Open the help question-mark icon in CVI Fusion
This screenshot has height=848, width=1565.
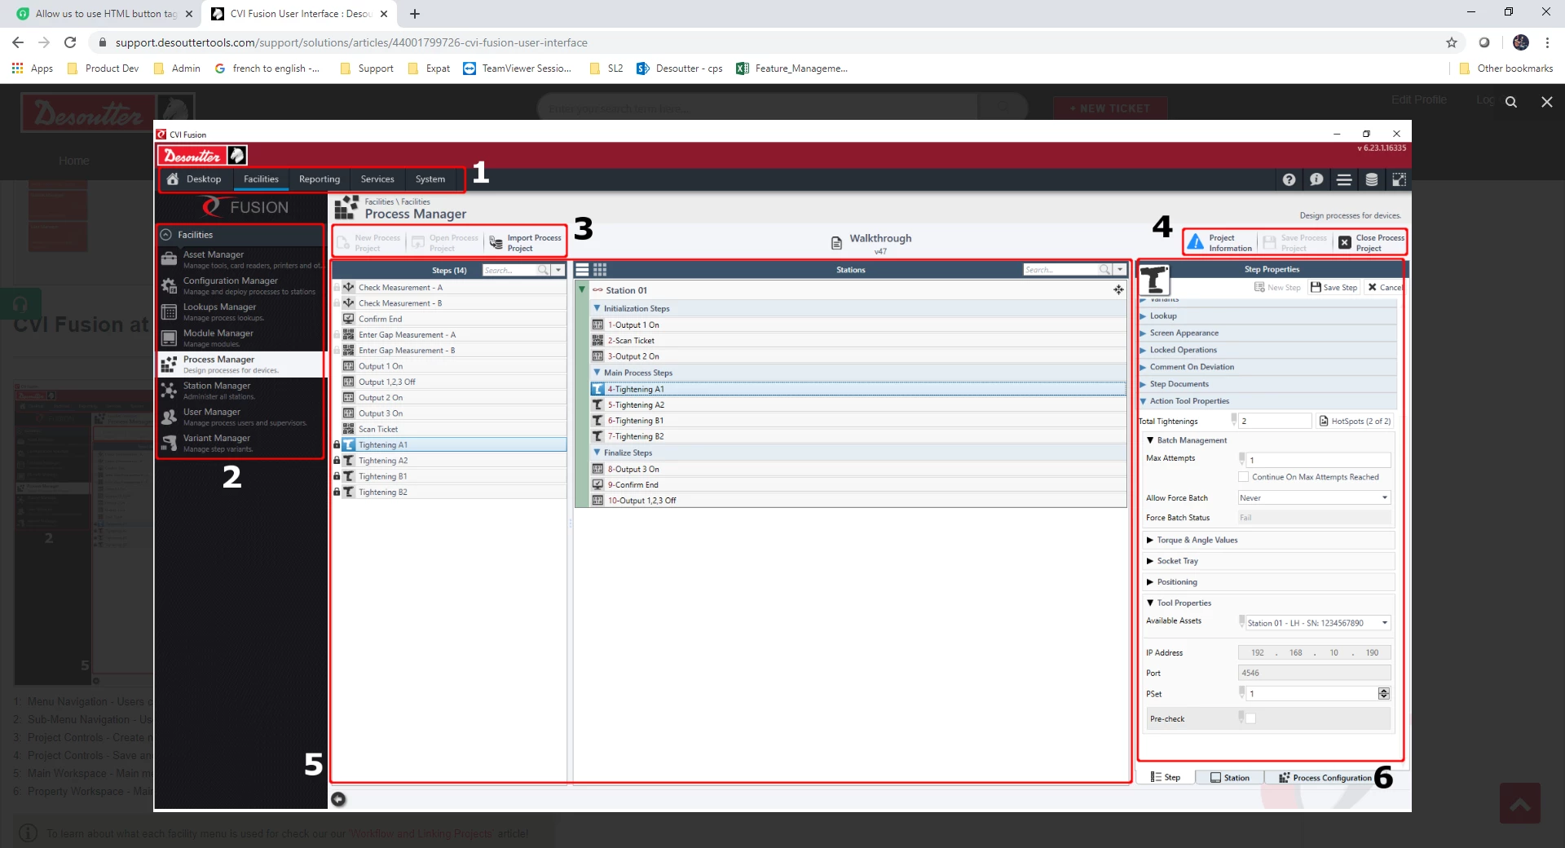pyautogui.click(x=1289, y=179)
